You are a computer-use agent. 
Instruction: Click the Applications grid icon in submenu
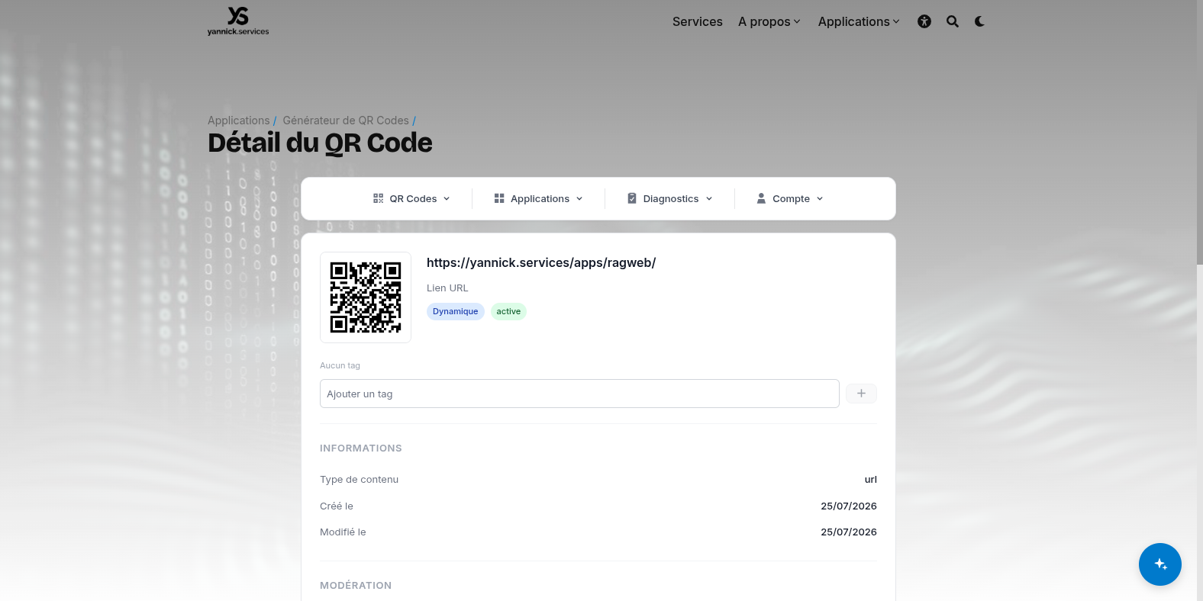[x=499, y=198]
